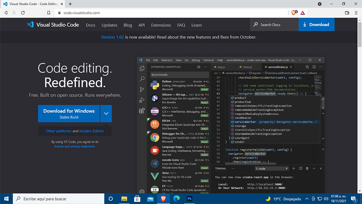362x204 pixels.
Task: Reload the page with refresh icon
Action: [23, 13]
